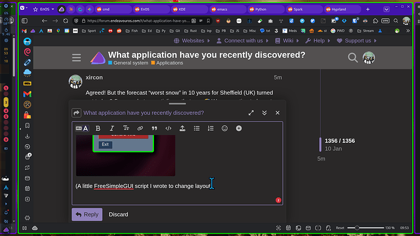Expand the Support us dropdown
Viewport: 420px width, 236px height.
click(357, 41)
